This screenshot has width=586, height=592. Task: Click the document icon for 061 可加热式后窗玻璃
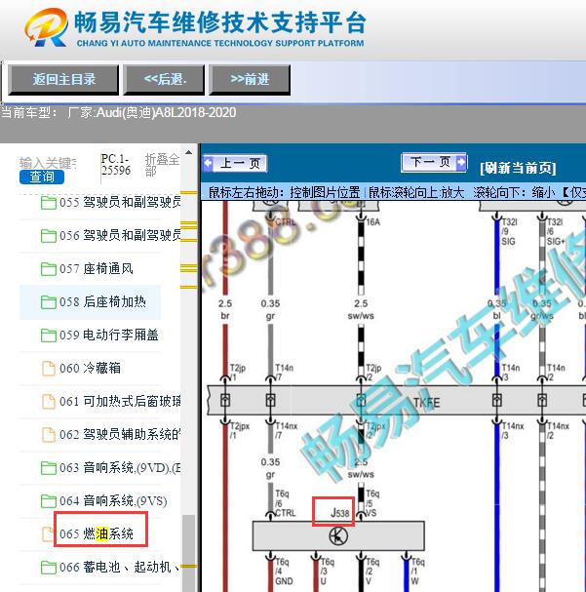[49, 402]
